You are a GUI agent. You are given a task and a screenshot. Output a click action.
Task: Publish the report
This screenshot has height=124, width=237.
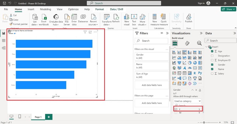click(189, 18)
